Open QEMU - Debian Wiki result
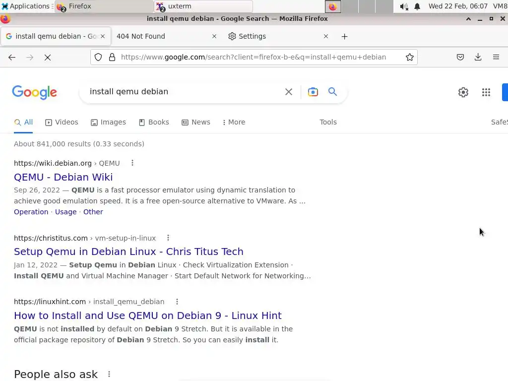Image resolution: width=508 pixels, height=381 pixels. pyautogui.click(x=63, y=177)
